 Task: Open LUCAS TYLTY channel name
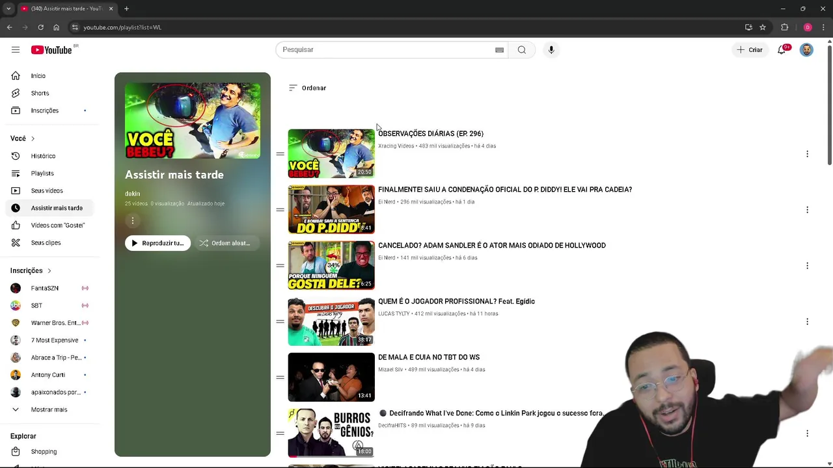coord(394,314)
